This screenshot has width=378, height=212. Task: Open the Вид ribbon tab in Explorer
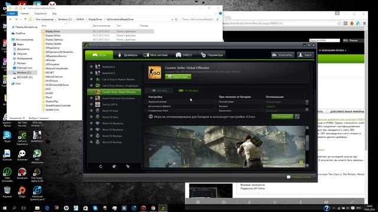(x=54, y=14)
